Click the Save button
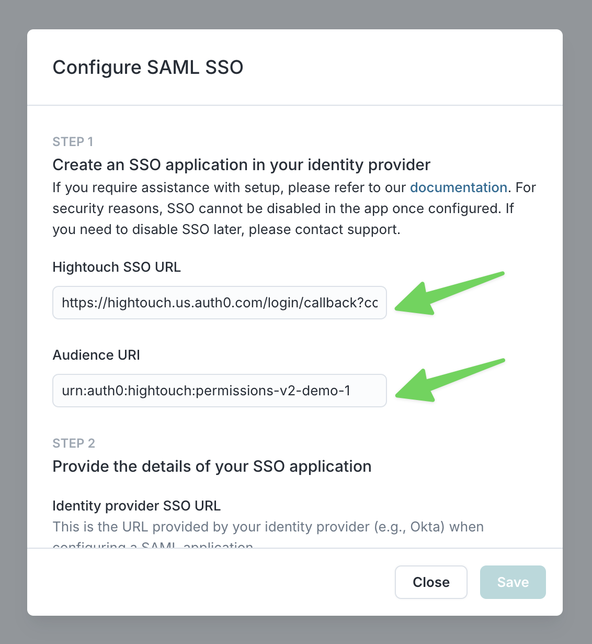 (513, 582)
